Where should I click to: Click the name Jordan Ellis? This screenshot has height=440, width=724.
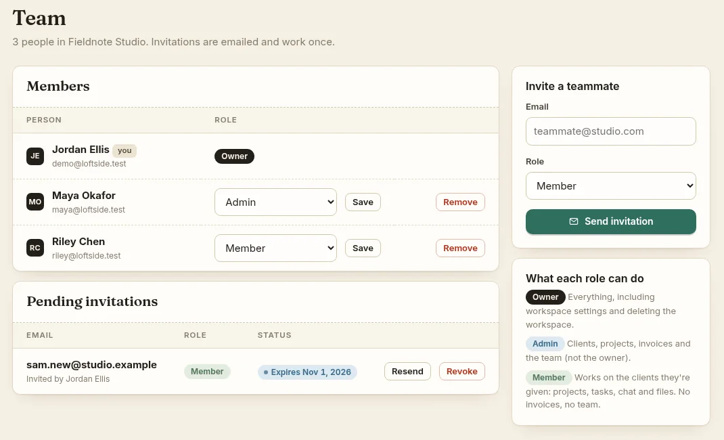coord(81,150)
